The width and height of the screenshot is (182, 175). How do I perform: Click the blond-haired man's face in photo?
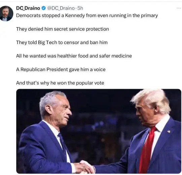[x=144, y=114]
